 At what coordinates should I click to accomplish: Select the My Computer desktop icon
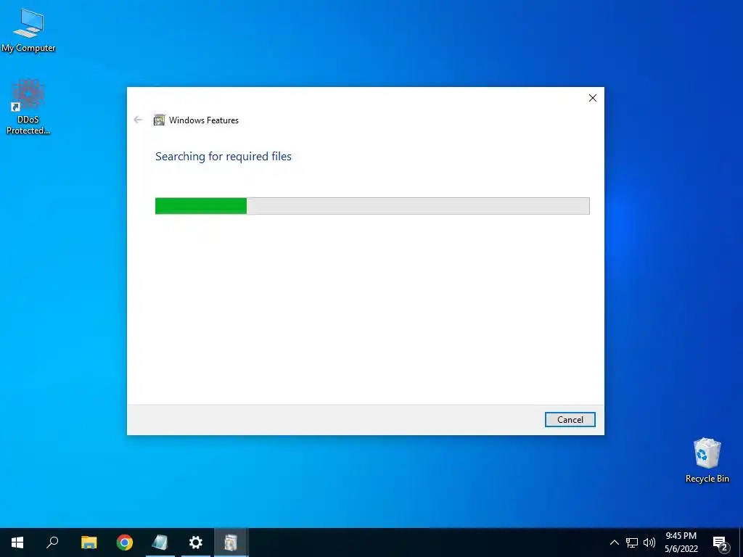click(28, 30)
